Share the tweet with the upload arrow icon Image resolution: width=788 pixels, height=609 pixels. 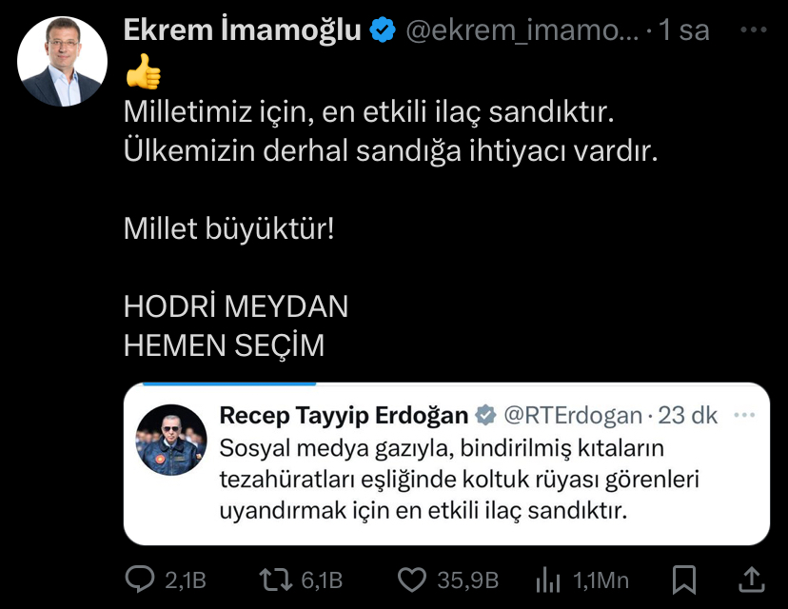pos(751,580)
